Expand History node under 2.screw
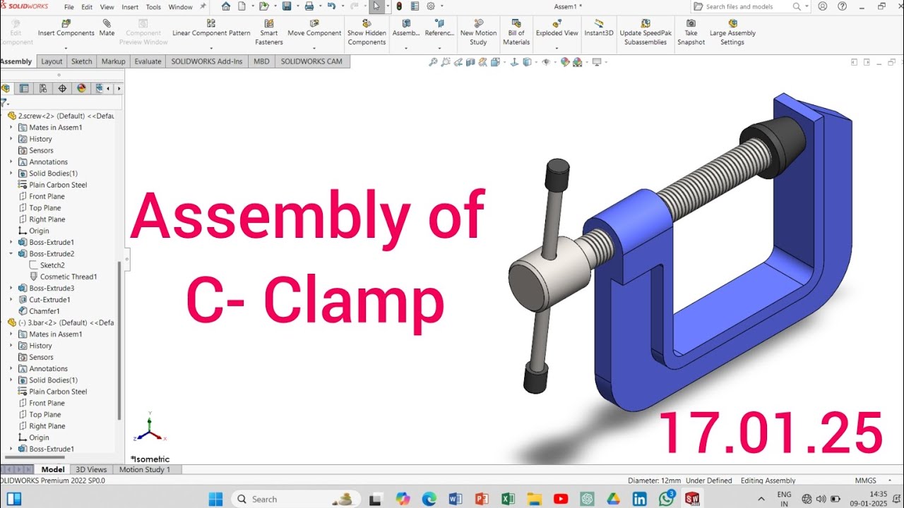Screen dimensions: 904x508 click(11, 139)
